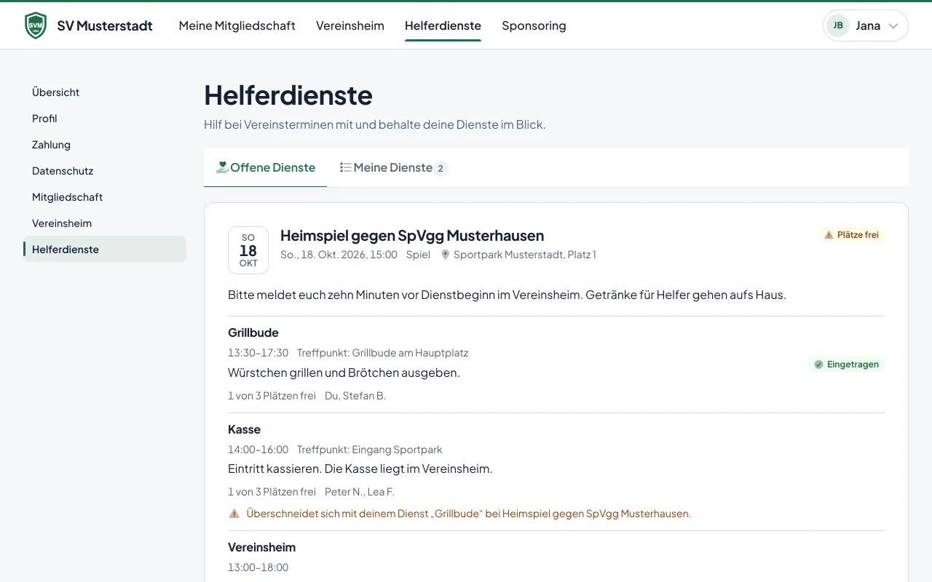Image resolution: width=932 pixels, height=582 pixels.
Task: Click the SVM club shield logo
Action: 35,25
